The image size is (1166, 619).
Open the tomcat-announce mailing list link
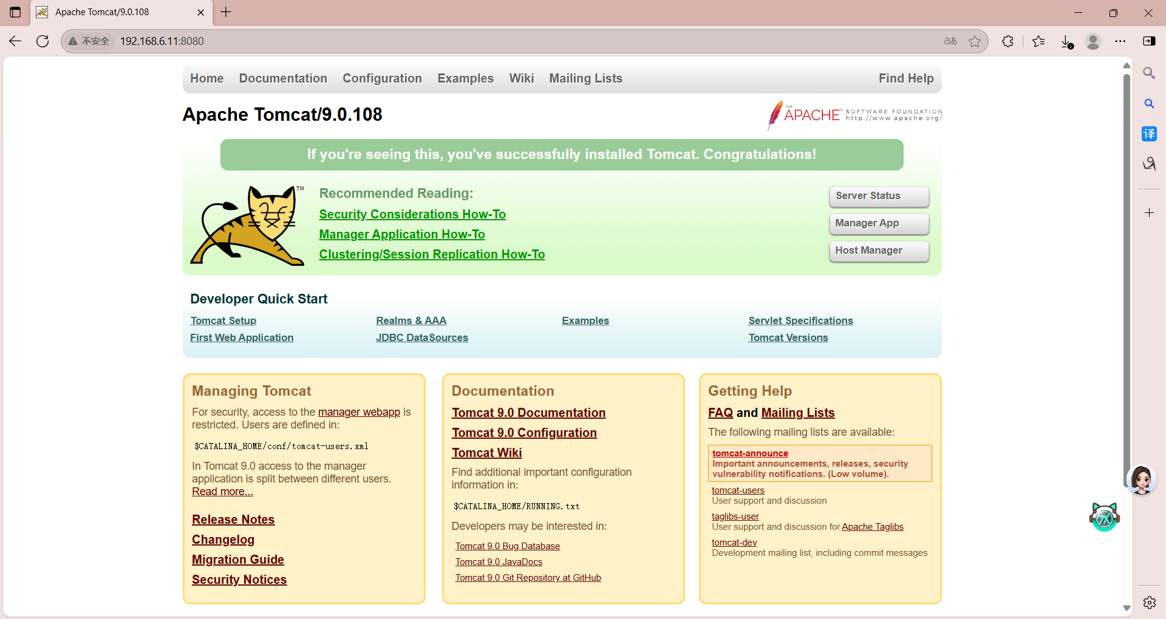coord(750,453)
